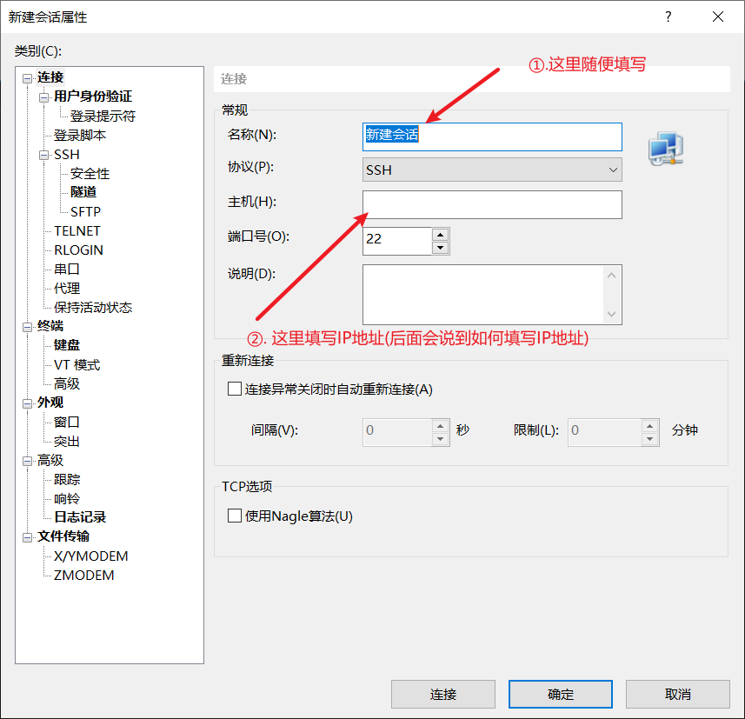Collapse the 外观 tree branch

click(x=29, y=402)
